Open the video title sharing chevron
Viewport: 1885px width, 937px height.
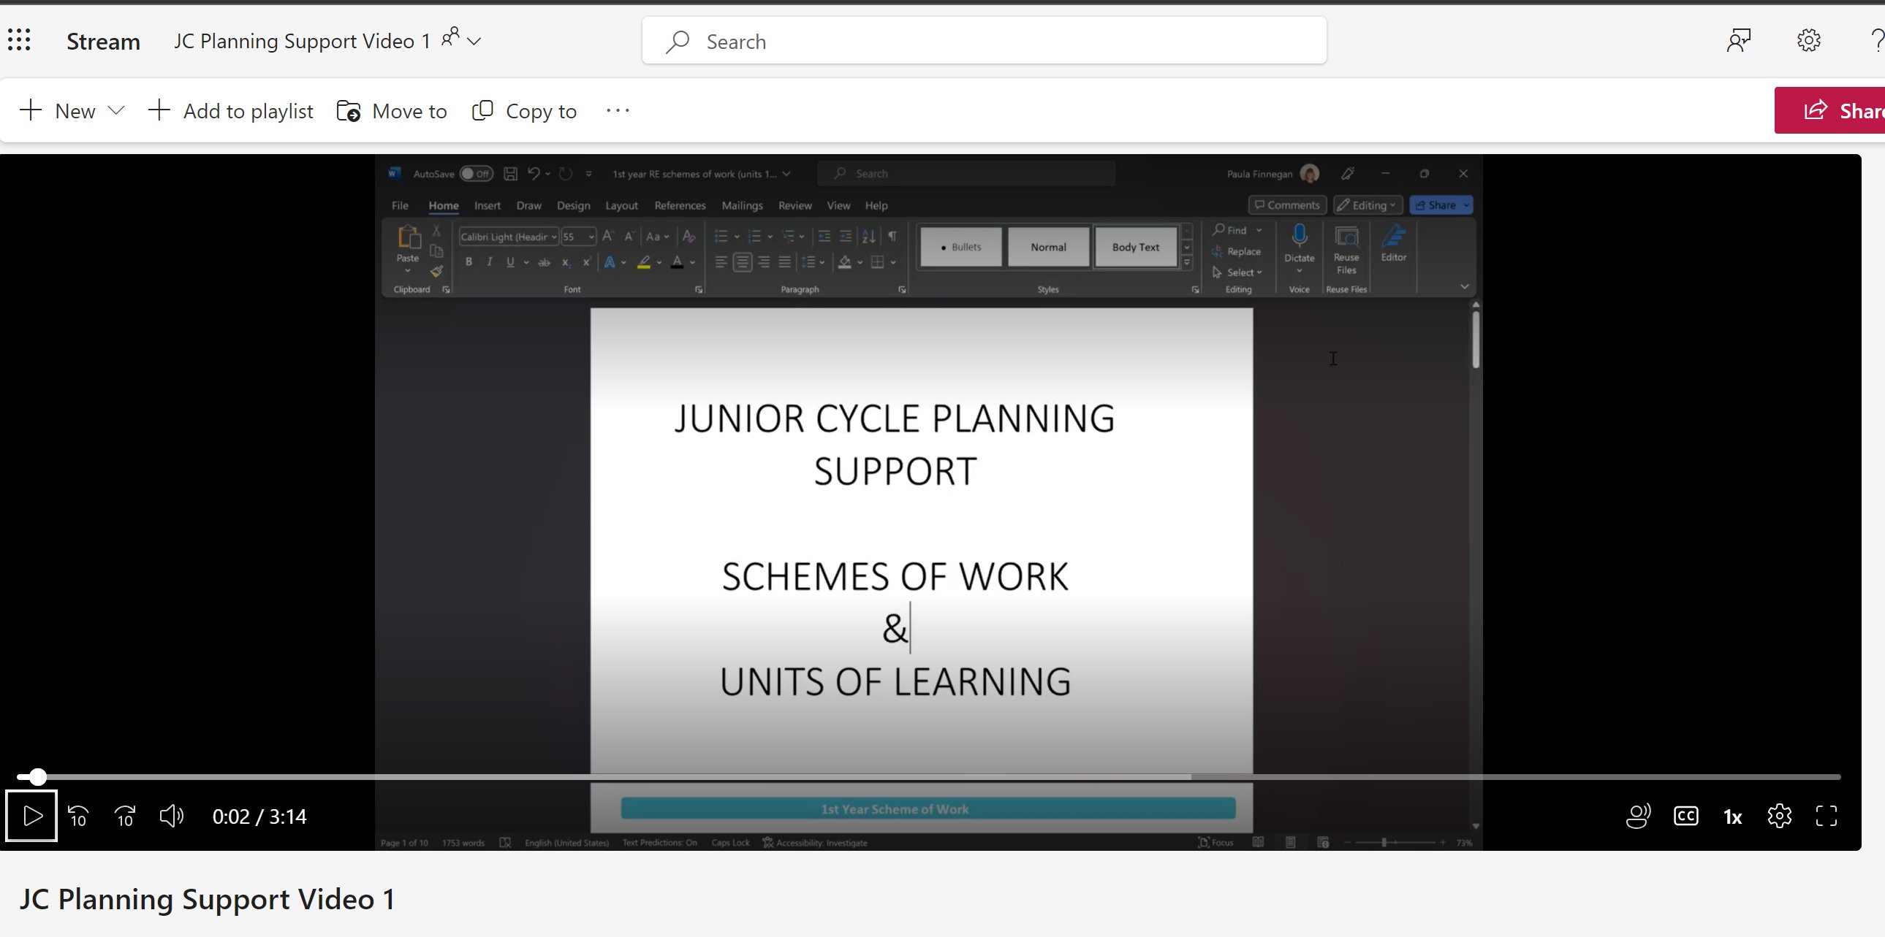pos(474,41)
